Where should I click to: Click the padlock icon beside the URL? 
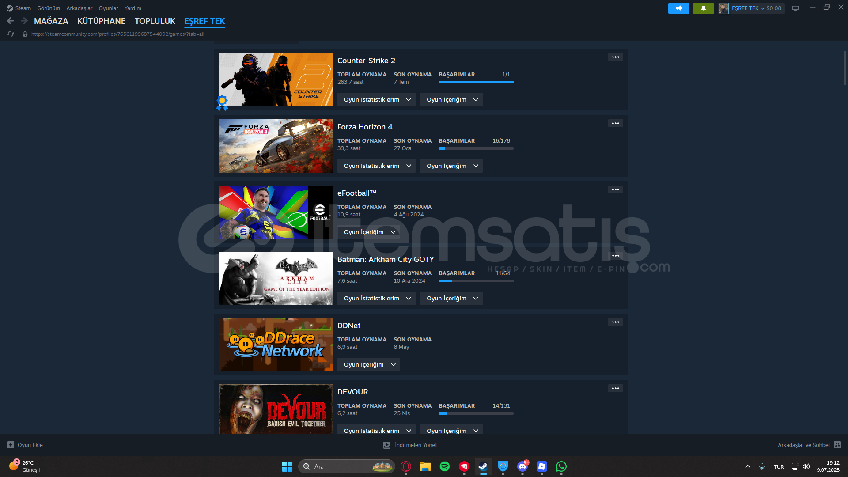pyautogui.click(x=25, y=34)
